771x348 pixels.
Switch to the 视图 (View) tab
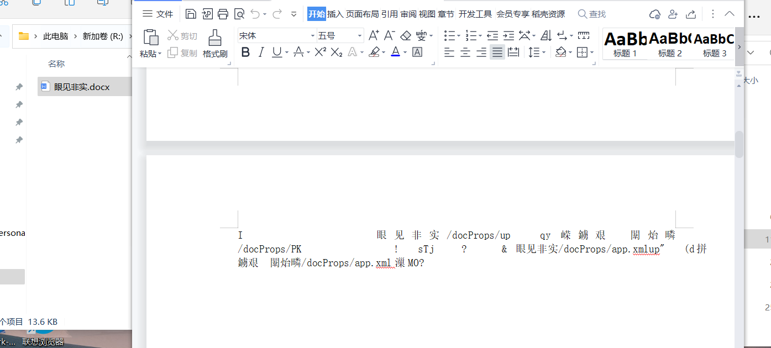[427, 14]
